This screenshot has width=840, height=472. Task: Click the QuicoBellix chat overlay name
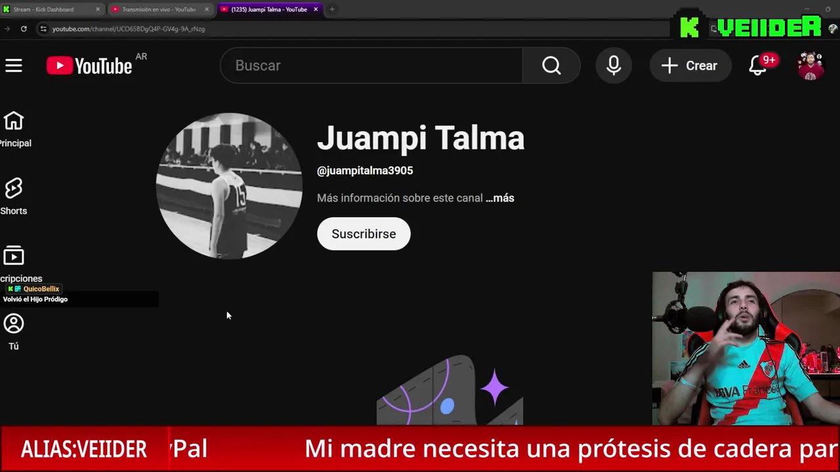41,289
